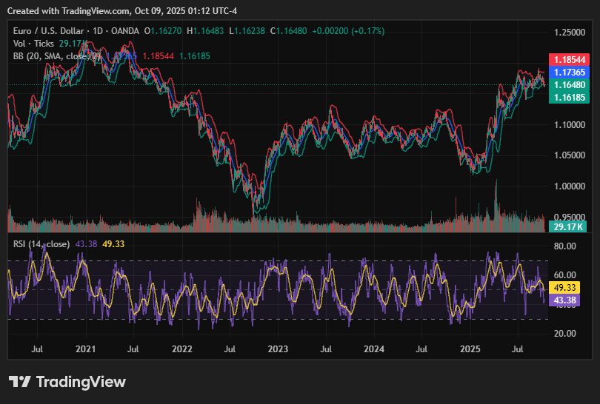Click the OANDA data source label
Screen dimensions: 600x404
124,31
